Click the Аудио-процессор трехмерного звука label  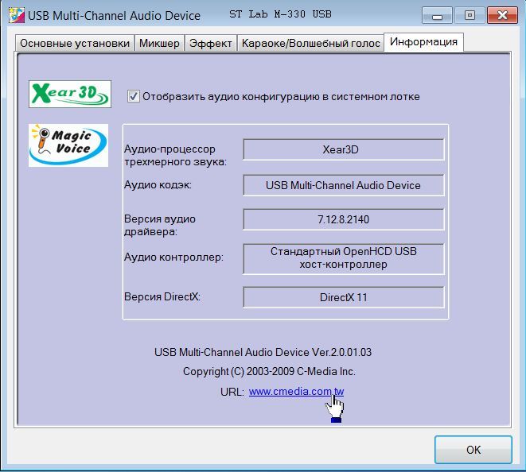(175, 155)
